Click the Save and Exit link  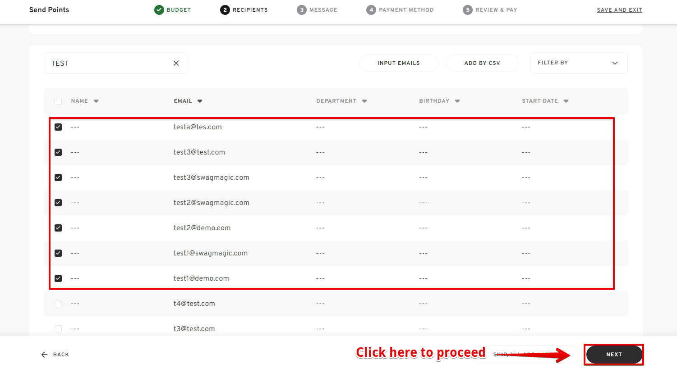coord(620,10)
